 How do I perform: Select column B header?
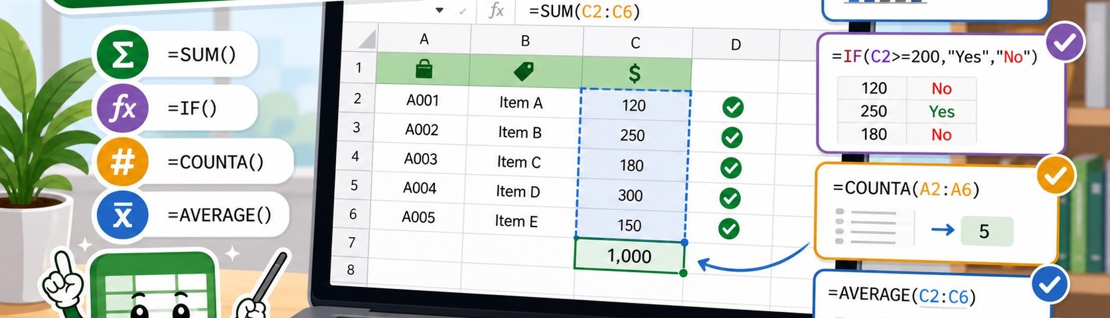pyautogui.click(x=525, y=41)
